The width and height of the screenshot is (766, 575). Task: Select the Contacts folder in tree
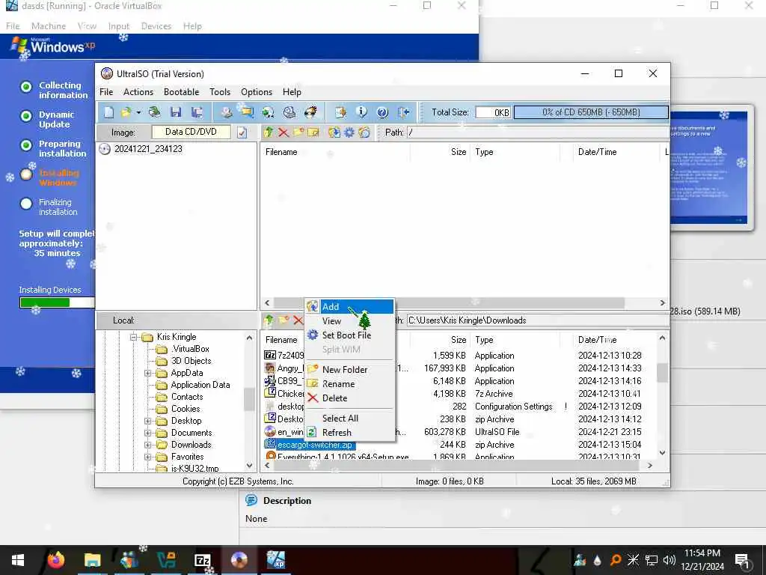[186, 397]
